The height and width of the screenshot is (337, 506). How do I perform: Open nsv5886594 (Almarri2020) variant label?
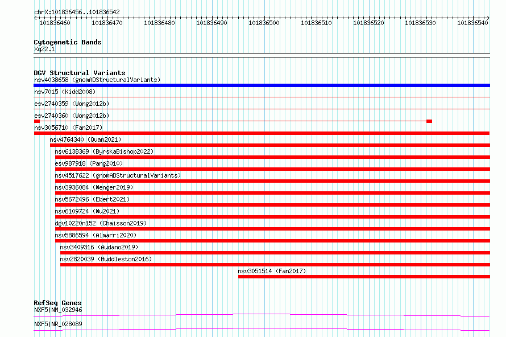[x=96, y=235]
